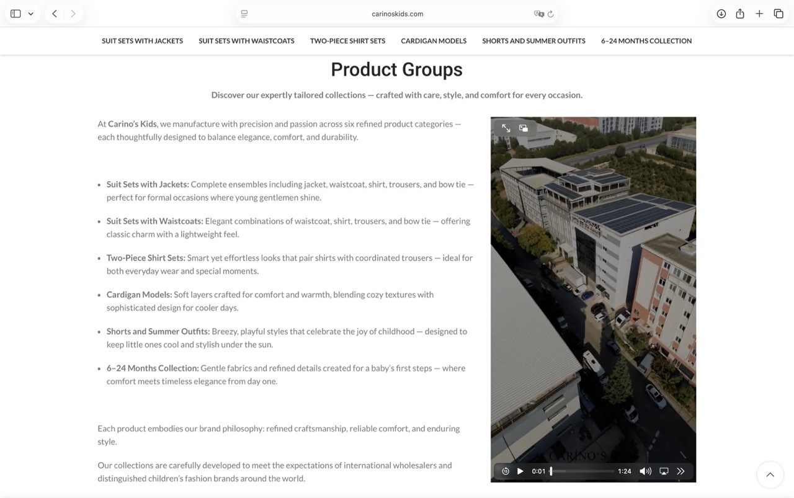Play the factory video
The image size is (794, 498).
click(x=520, y=471)
